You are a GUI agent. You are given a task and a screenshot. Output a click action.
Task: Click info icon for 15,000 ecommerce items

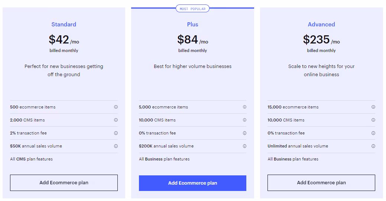pos(373,107)
